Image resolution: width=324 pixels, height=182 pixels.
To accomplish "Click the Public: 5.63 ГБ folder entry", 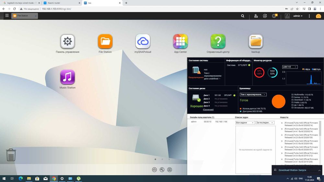I will coord(299,102).
